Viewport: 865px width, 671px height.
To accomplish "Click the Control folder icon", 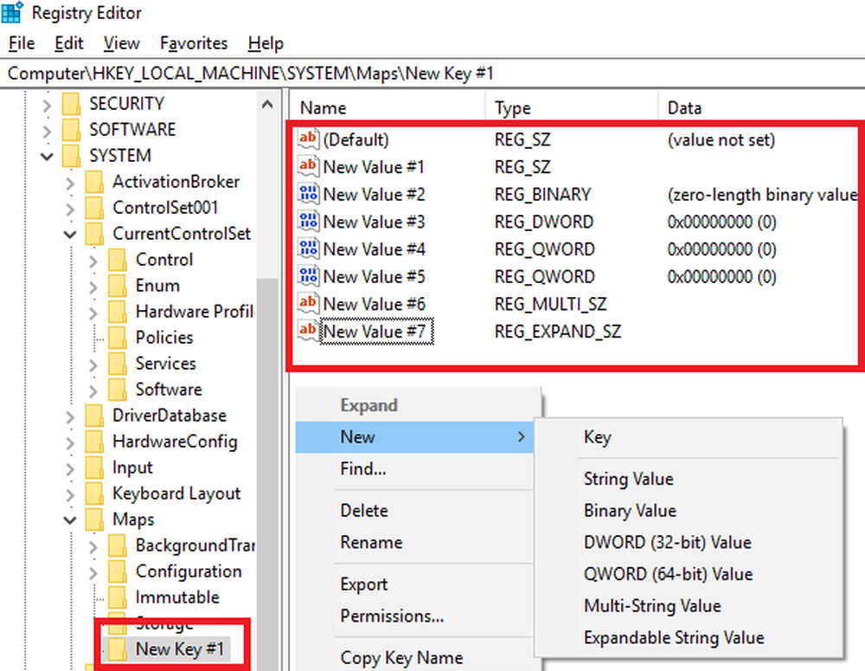I will pyautogui.click(x=118, y=259).
